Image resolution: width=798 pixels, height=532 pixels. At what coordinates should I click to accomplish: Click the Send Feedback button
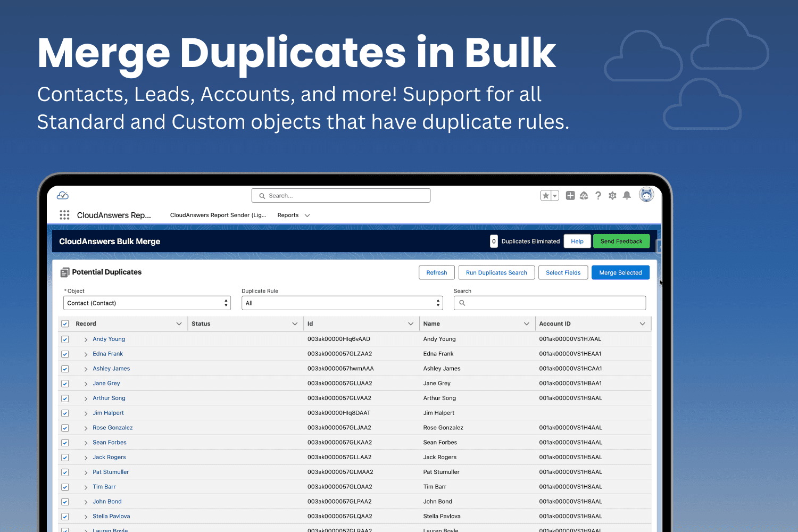[621, 241]
